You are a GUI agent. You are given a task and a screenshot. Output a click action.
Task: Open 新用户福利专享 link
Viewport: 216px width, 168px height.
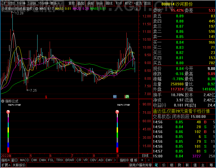[x=140, y=165]
